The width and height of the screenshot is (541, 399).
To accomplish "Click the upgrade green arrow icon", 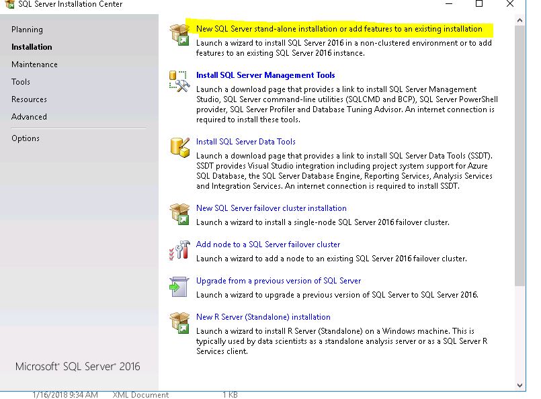I will pos(179,287).
